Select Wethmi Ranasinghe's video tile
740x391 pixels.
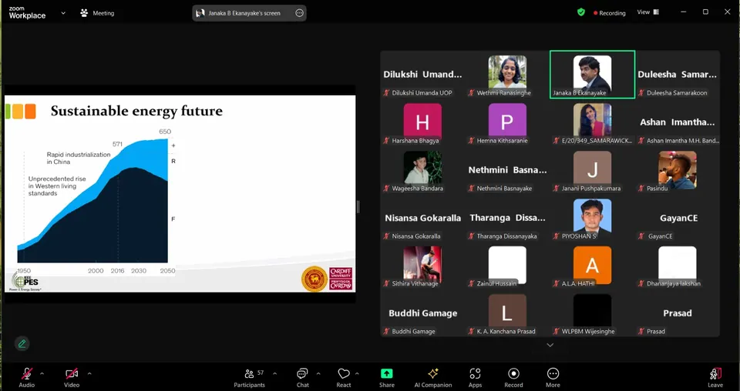pos(507,75)
